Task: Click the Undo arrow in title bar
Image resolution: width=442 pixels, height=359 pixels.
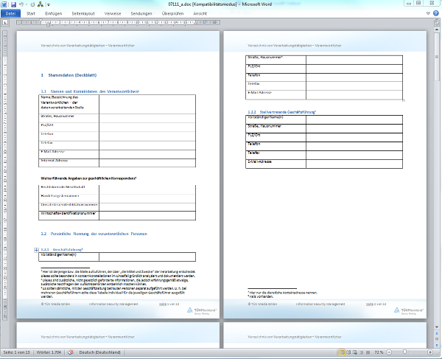Action: tap(22, 4)
